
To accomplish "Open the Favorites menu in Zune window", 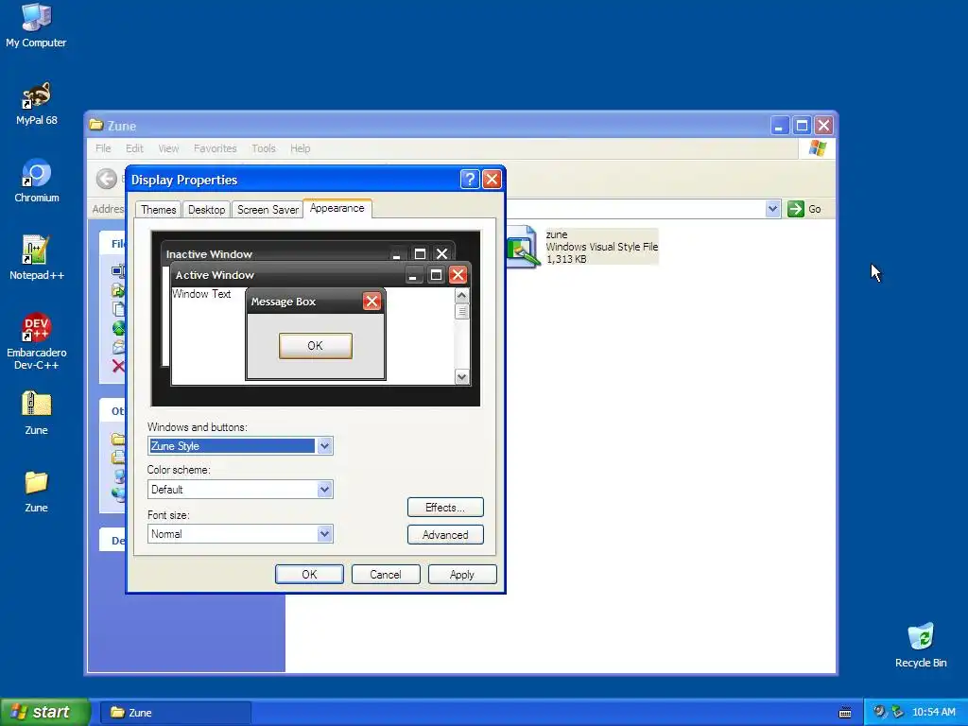I will [215, 148].
